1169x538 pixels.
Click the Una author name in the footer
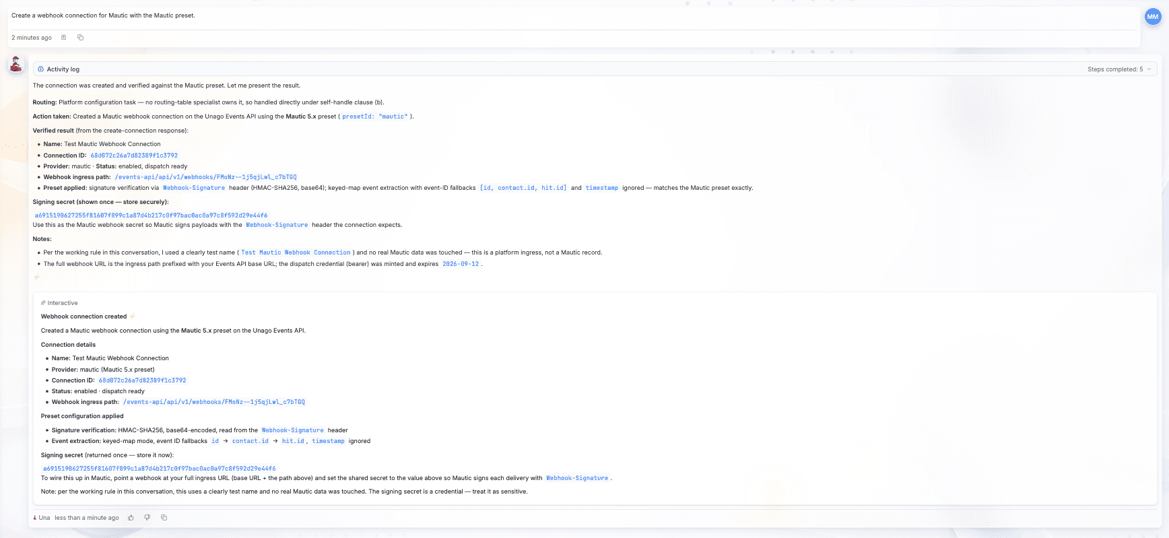(44, 518)
